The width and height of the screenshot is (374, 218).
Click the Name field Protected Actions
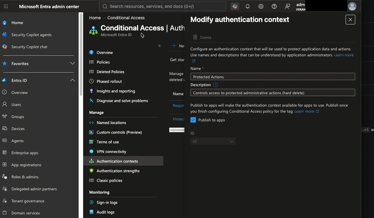273,76
